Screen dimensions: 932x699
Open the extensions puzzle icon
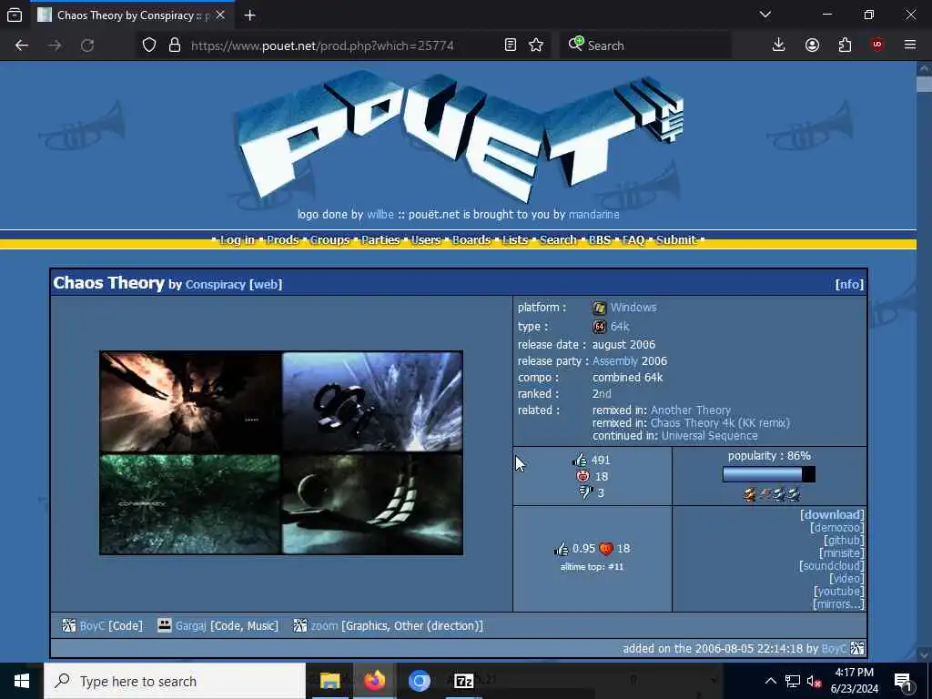(x=845, y=46)
